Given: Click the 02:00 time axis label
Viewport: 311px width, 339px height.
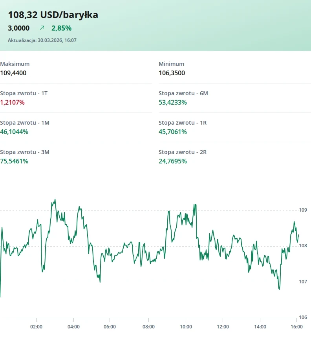Looking at the screenshot, I should coord(36,326).
